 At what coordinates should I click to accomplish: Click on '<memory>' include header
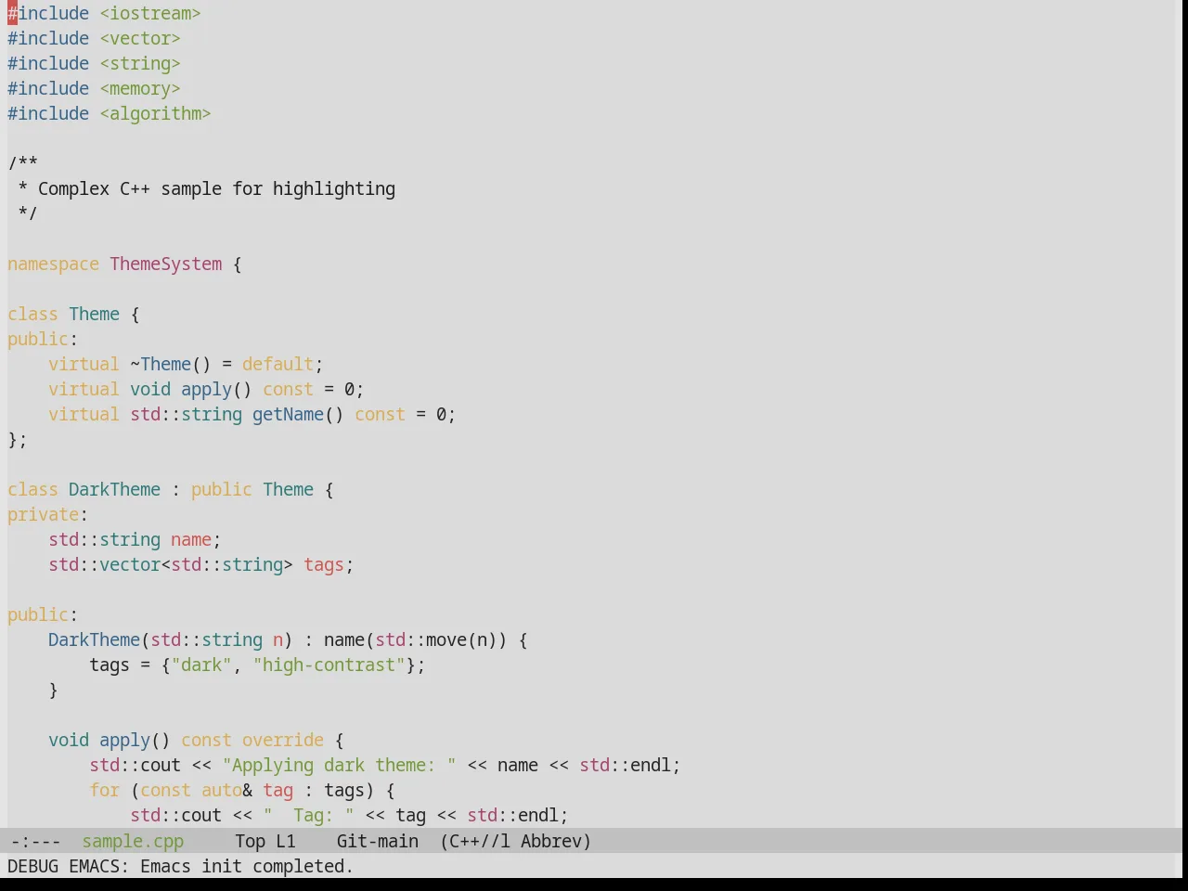(140, 88)
